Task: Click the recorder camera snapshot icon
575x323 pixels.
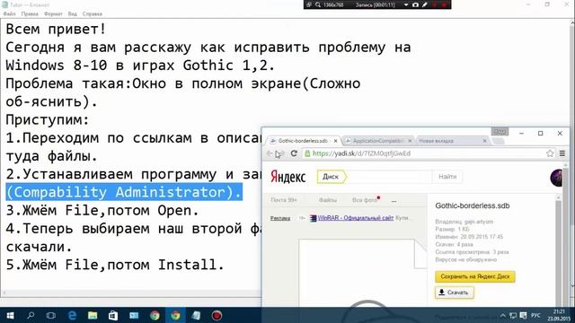Action: tap(415, 4)
